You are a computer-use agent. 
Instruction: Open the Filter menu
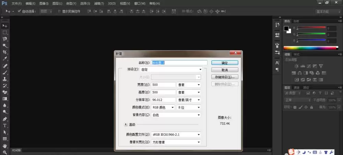99,3
